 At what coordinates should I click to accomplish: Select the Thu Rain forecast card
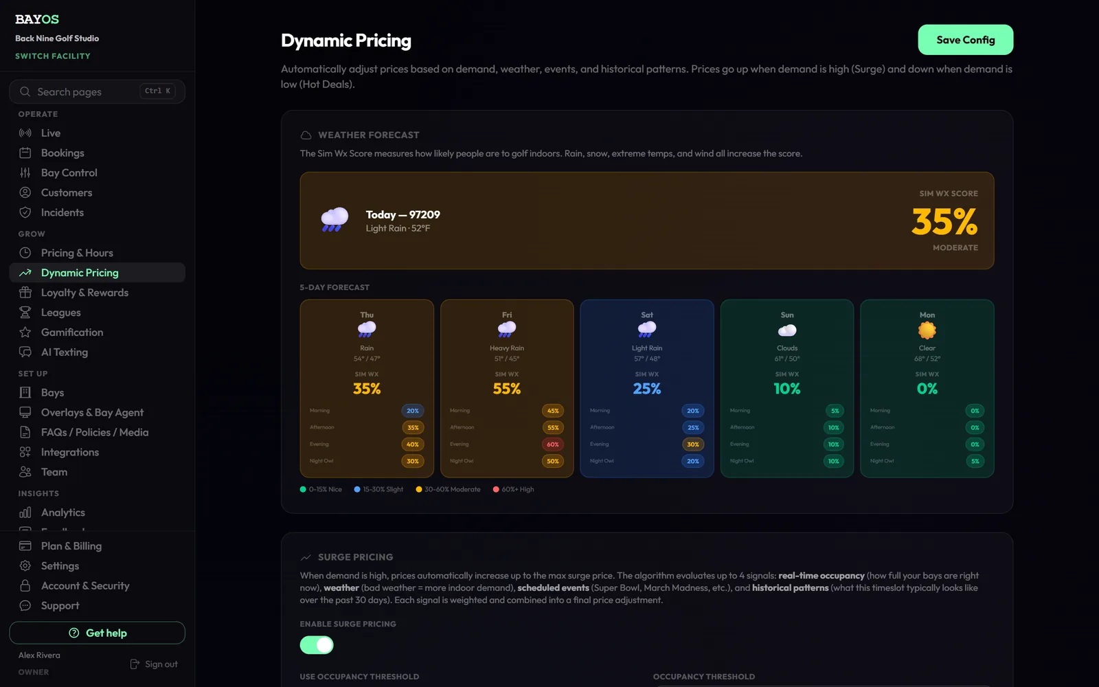click(367, 388)
